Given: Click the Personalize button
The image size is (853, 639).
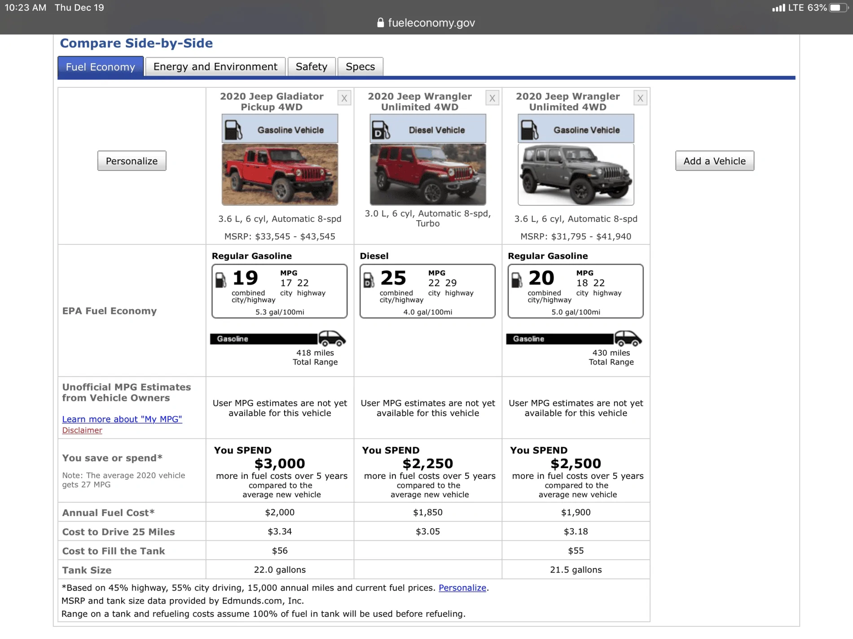Looking at the screenshot, I should (x=132, y=161).
